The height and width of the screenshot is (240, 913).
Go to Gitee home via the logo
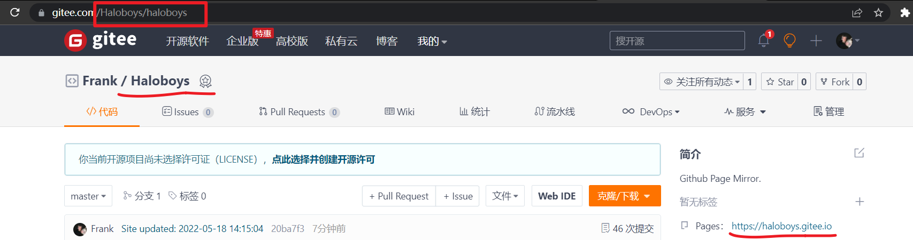click(x=101, y=40)
